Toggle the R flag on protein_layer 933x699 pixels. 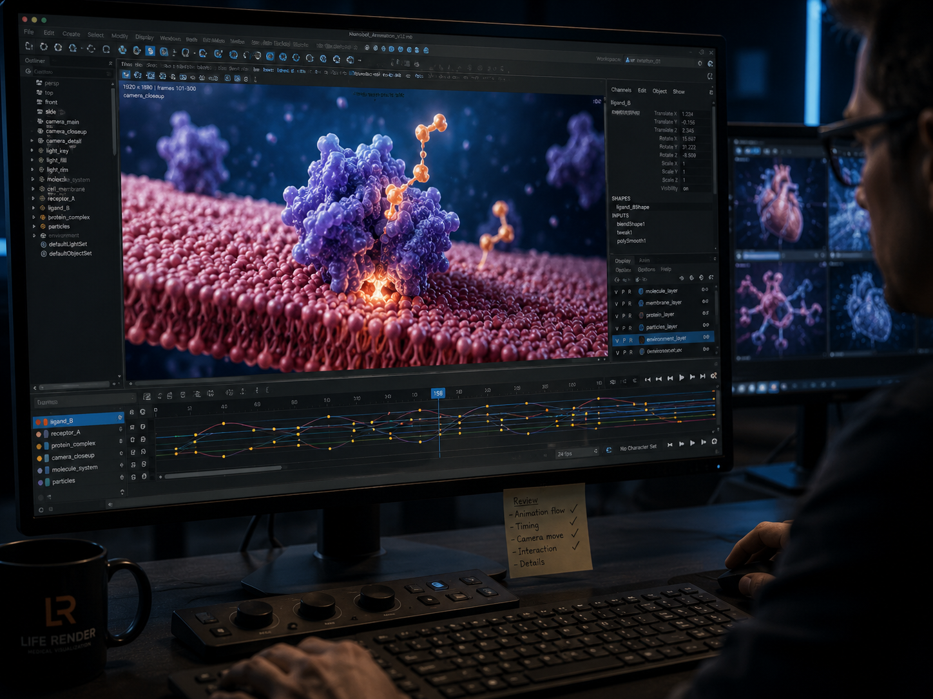pos(630,315)
